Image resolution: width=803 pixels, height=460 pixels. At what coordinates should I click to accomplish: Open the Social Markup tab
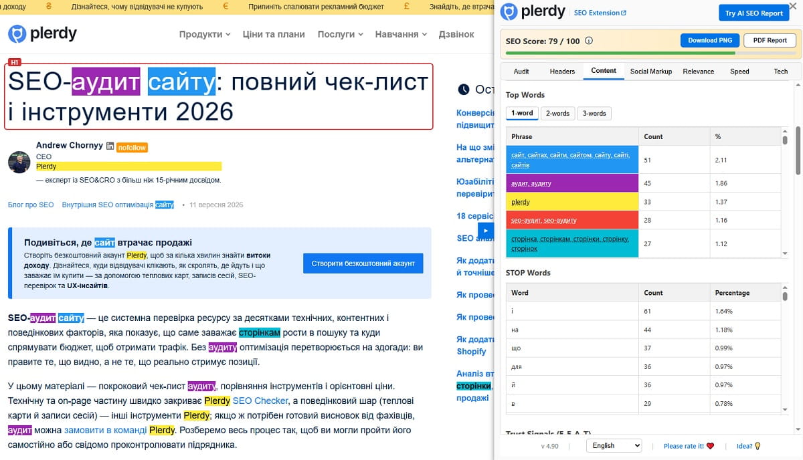[x=650, y=71]
